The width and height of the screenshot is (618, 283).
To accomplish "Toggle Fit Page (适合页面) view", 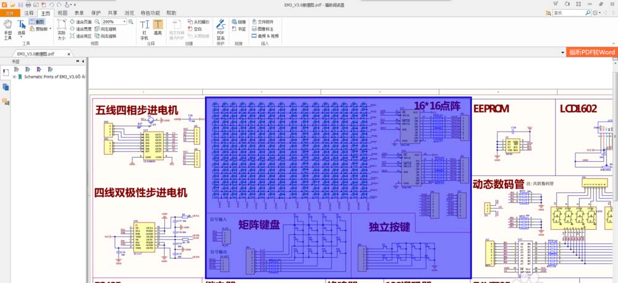I will [80, 21].
